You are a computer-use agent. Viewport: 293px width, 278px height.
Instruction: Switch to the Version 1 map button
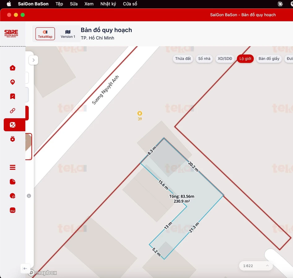[x=68, y=34]
